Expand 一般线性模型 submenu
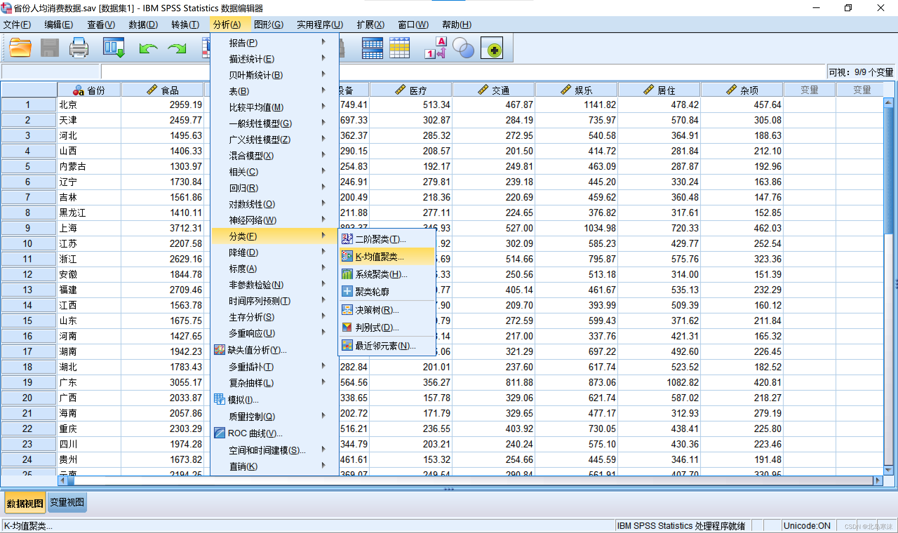This screenshot has width=898, height=533. point(274,123)
